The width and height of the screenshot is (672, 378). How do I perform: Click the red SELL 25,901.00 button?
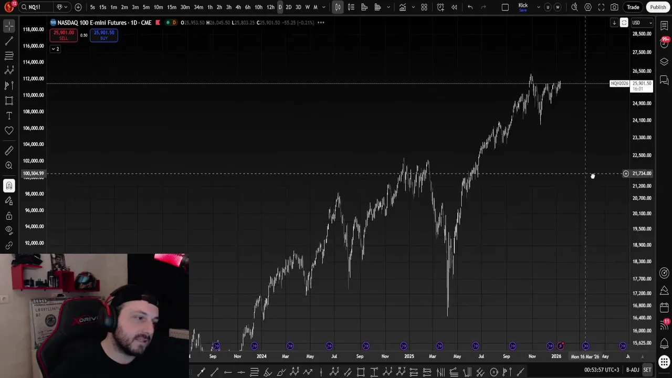tap(64, 35)
